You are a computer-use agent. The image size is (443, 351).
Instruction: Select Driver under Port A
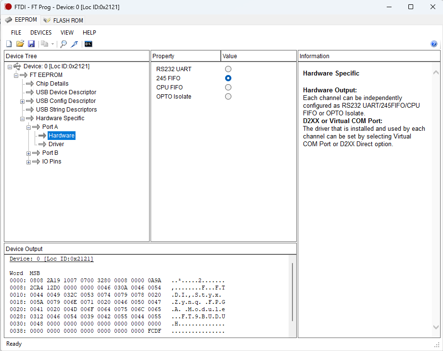[x=56, y=144]
